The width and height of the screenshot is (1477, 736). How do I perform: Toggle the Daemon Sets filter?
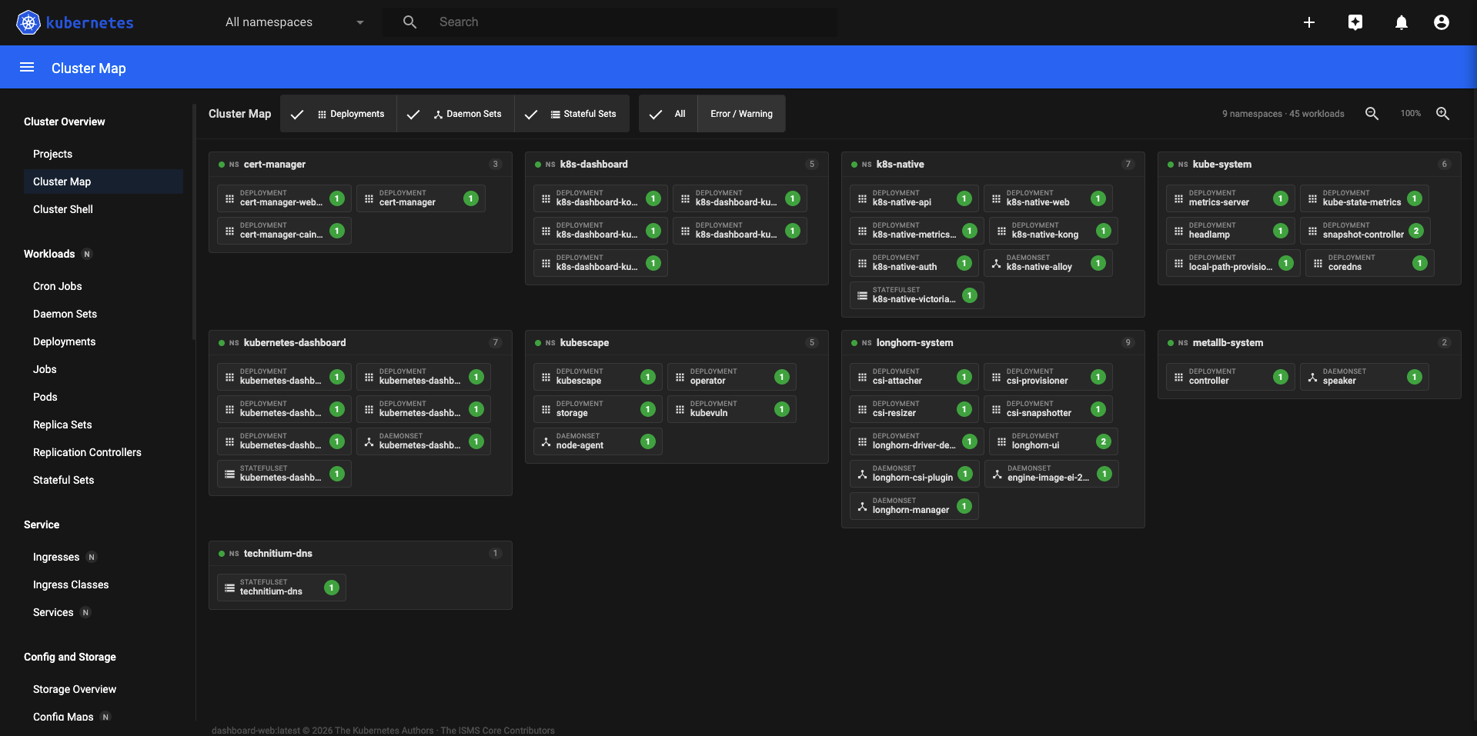(x=456, y=114)
